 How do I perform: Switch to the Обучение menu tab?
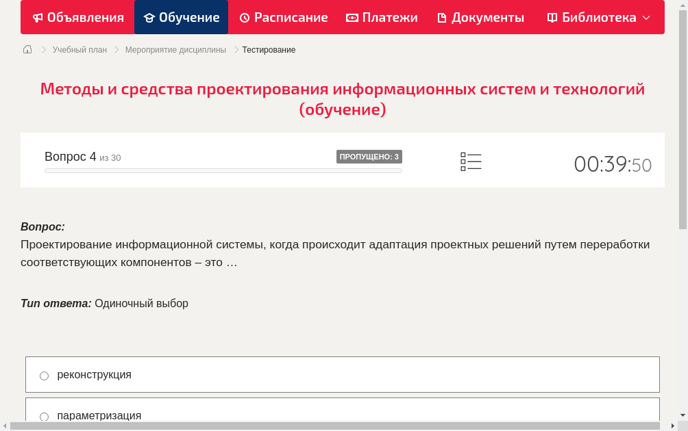181,17
